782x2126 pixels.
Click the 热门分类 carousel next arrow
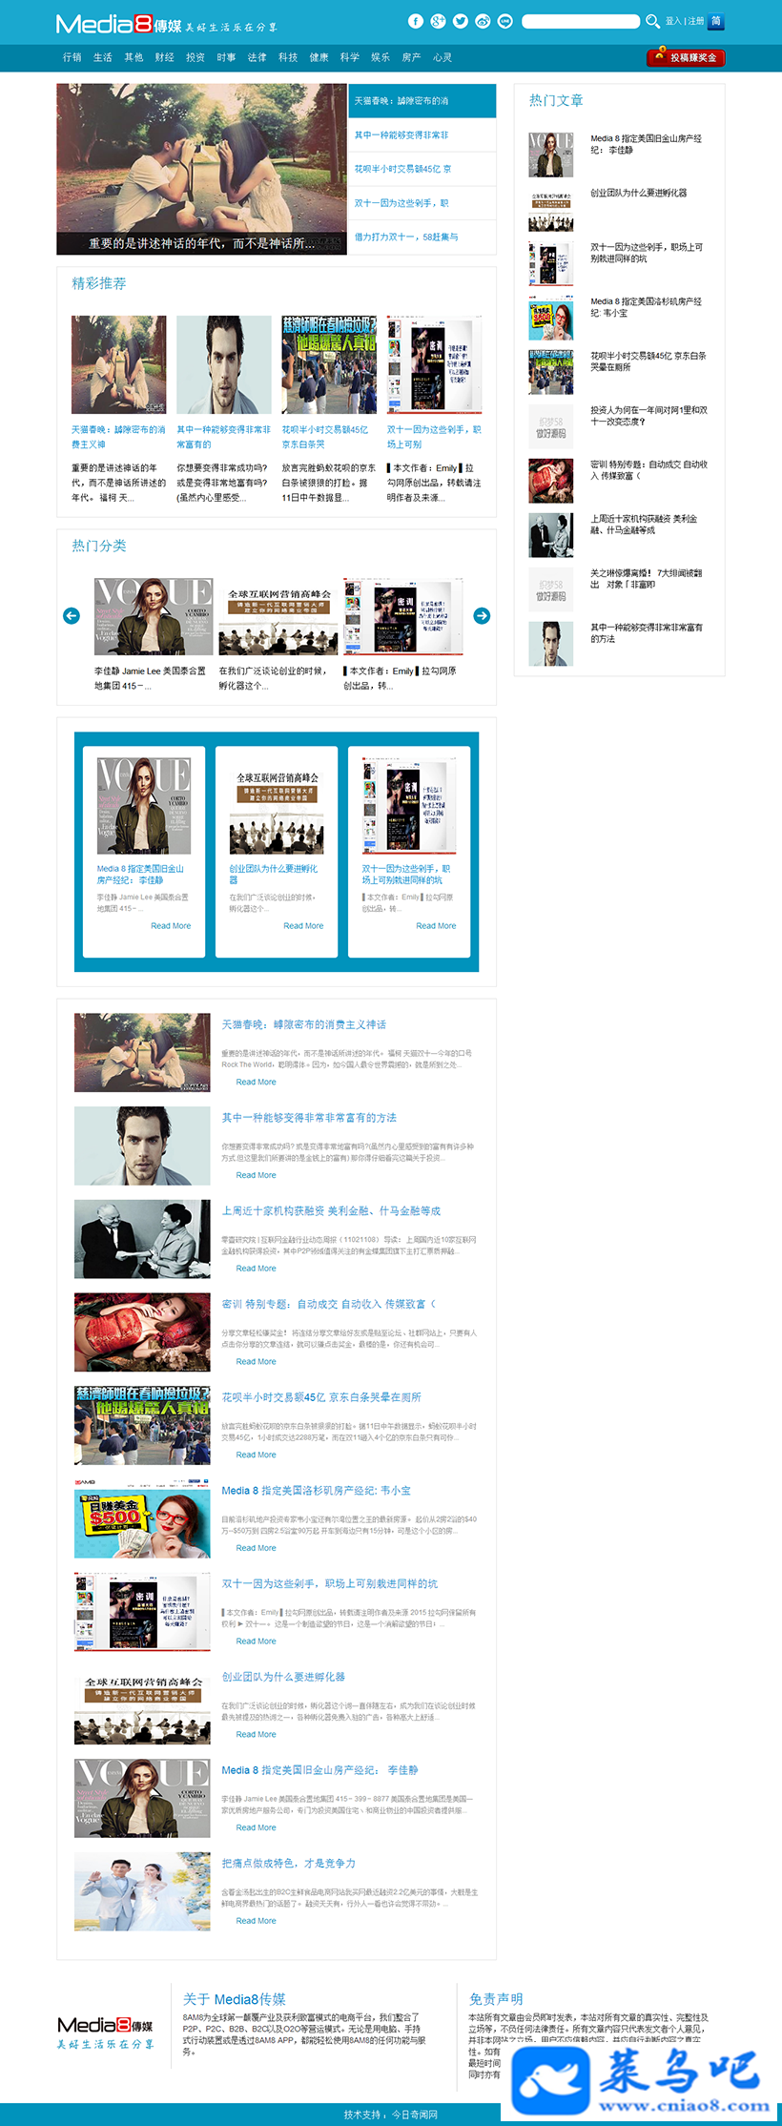(482, 616)
